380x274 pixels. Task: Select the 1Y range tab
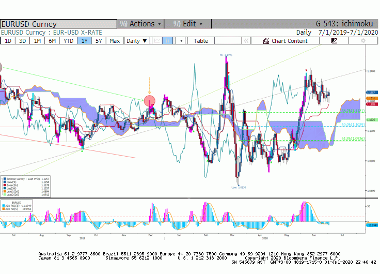84,41
